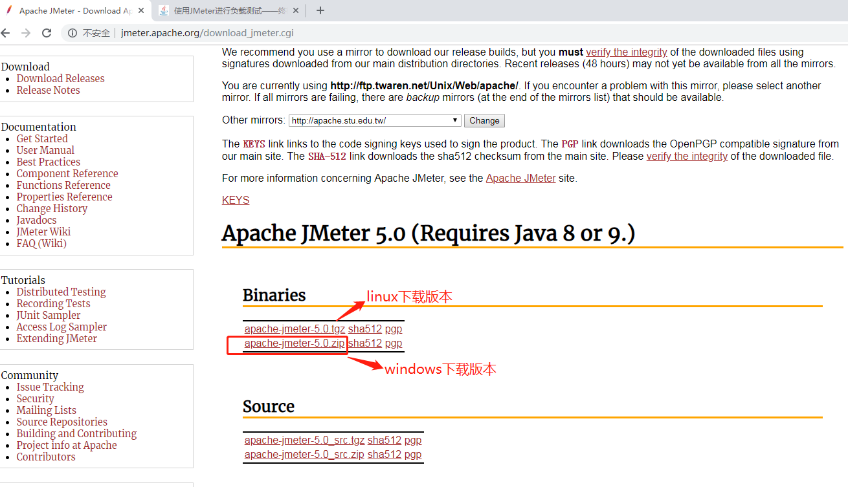
Task: Open the User Manual link
Action: pos(45,150)
